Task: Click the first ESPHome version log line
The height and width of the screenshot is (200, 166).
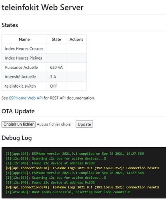Action: coord(74,154)
